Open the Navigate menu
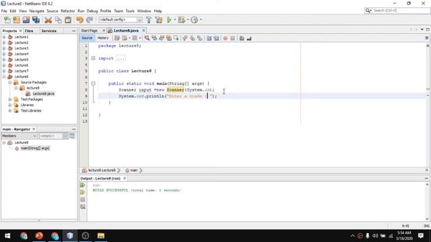The image size is (431, 242). 36,11
